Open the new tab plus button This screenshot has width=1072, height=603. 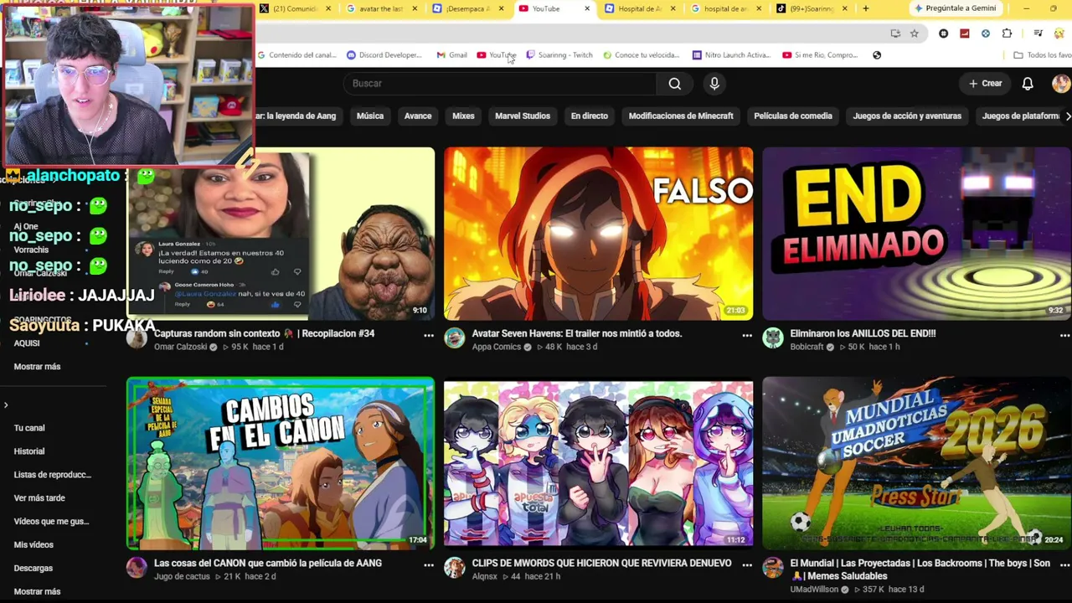(x=865, y=8)
